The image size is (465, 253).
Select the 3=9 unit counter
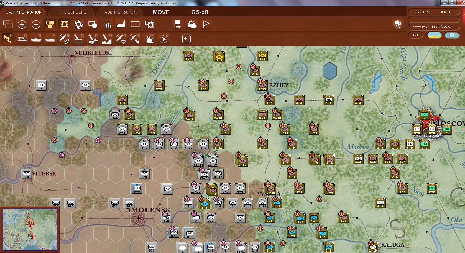(167, 129)
